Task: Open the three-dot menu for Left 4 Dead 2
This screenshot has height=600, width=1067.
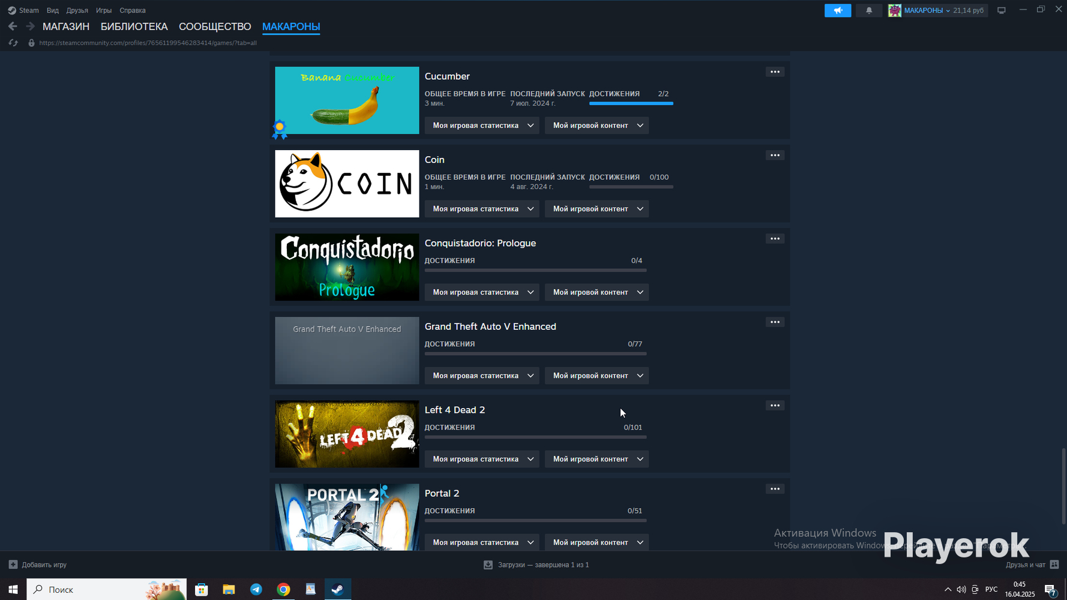Action: click(x=775, y=406)
